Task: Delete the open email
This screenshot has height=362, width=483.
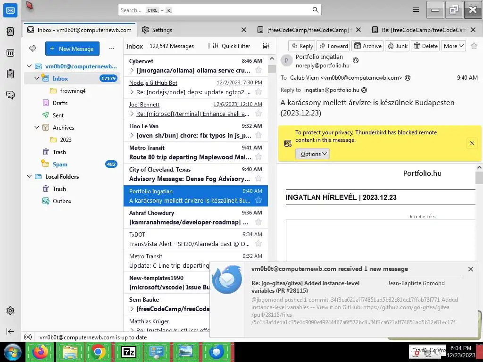Action: pos(425,46)
